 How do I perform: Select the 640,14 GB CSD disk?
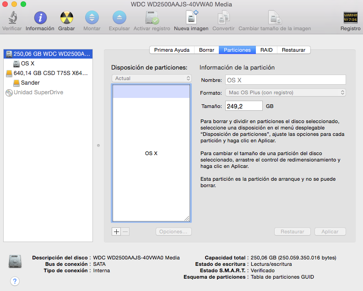point(48,73)
